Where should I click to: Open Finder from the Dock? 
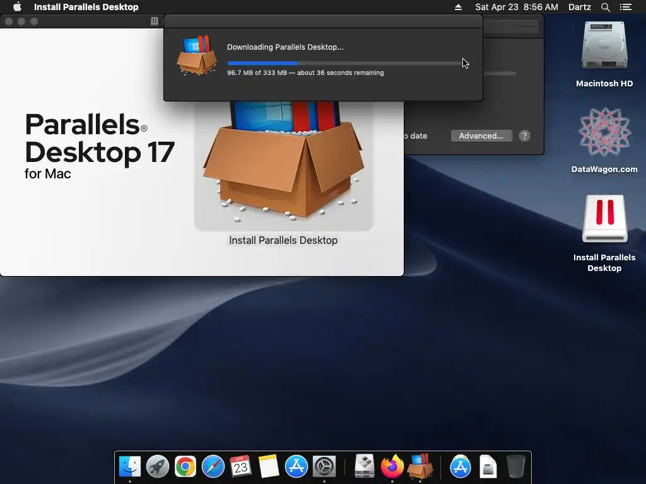(x=130, y=466)
